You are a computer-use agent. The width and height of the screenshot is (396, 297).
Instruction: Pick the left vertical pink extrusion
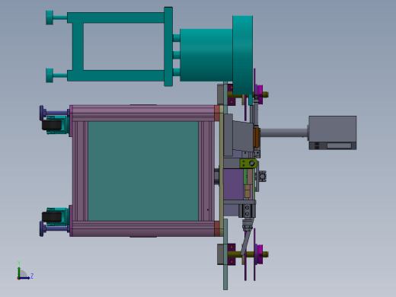80,171
